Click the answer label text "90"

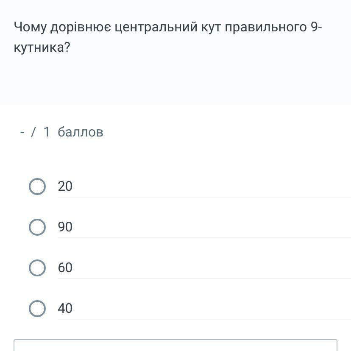[x=65, y=227]
